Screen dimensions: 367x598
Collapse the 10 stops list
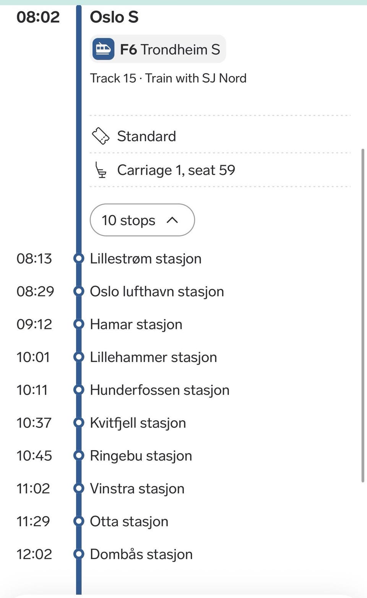pos(142,220)
